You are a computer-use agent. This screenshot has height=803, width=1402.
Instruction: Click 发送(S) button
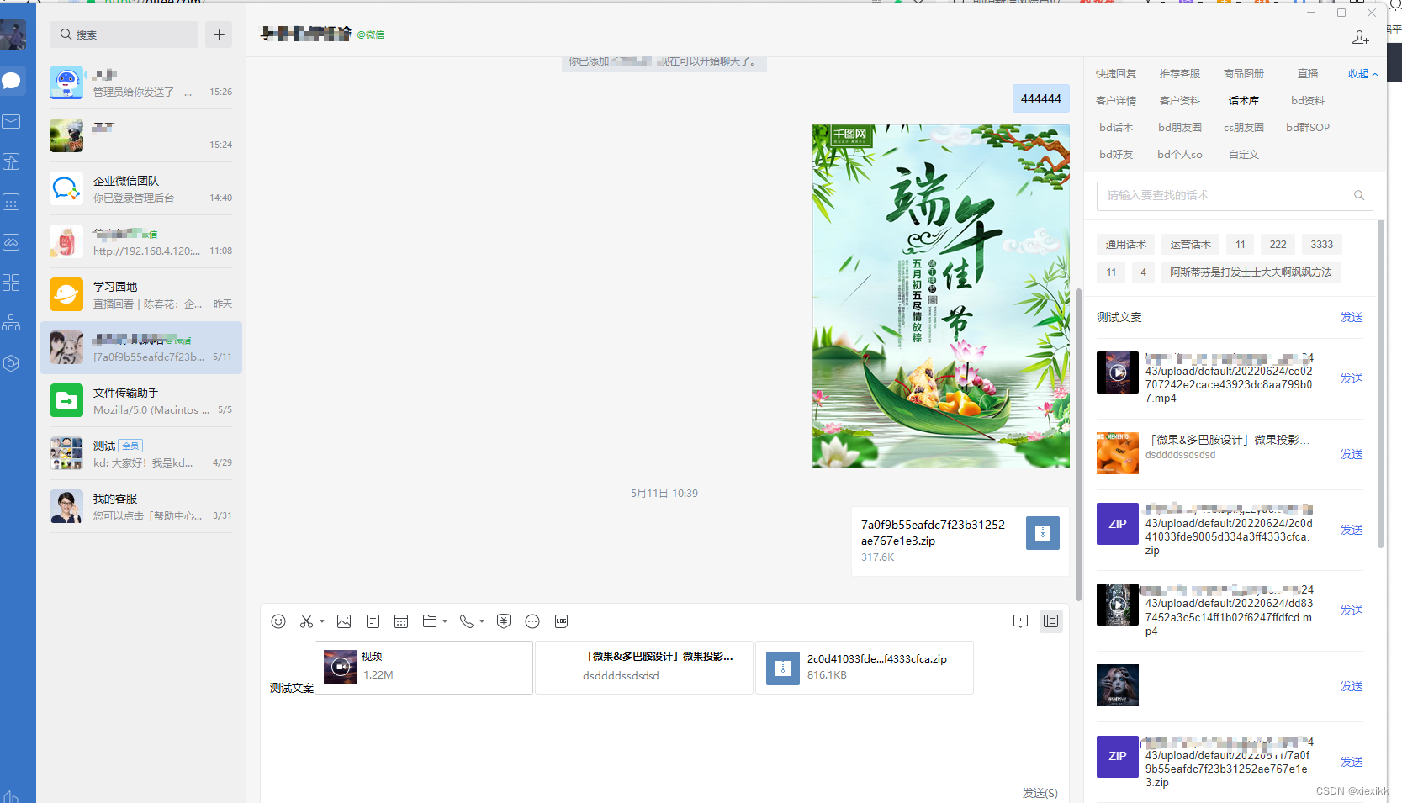(1040, 793)
